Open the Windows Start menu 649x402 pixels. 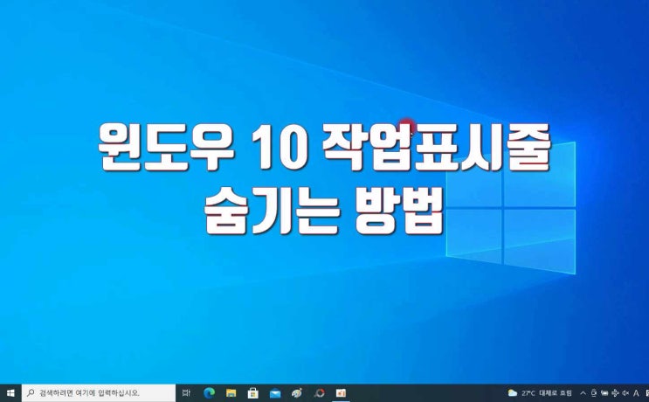tap(10, 393)
